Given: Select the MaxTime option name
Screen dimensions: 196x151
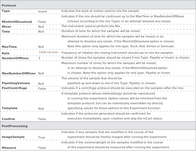Looking at the screenshot, I should 9,47.
